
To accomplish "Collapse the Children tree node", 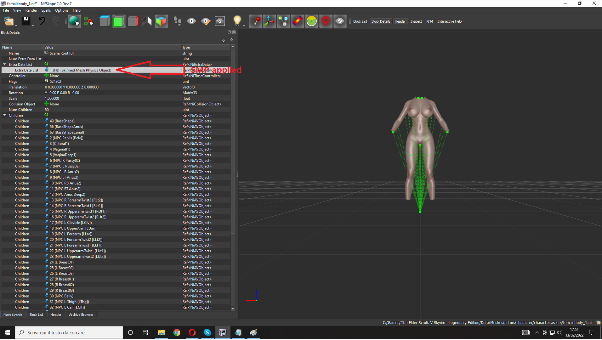I will tap(5, 115).
